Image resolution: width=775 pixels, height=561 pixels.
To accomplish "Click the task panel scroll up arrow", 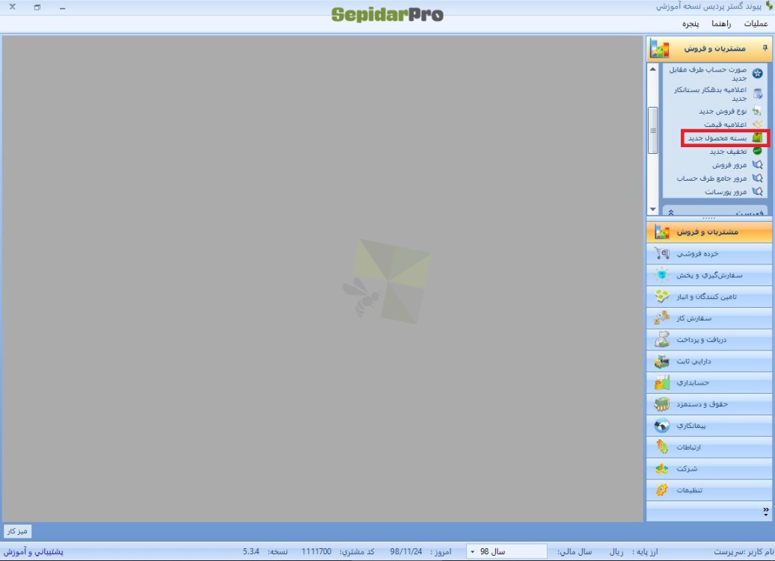I will (653, 69).
